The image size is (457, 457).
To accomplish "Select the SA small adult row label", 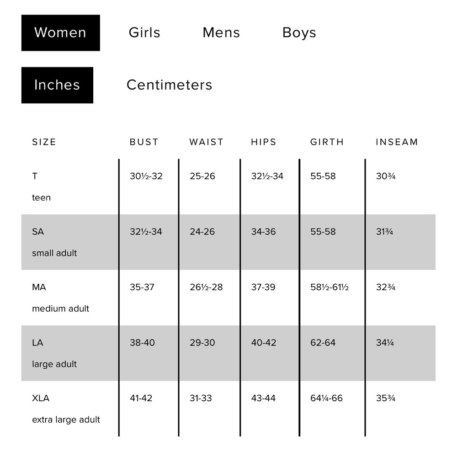I will pyautogui.click(x=54, y=242).
